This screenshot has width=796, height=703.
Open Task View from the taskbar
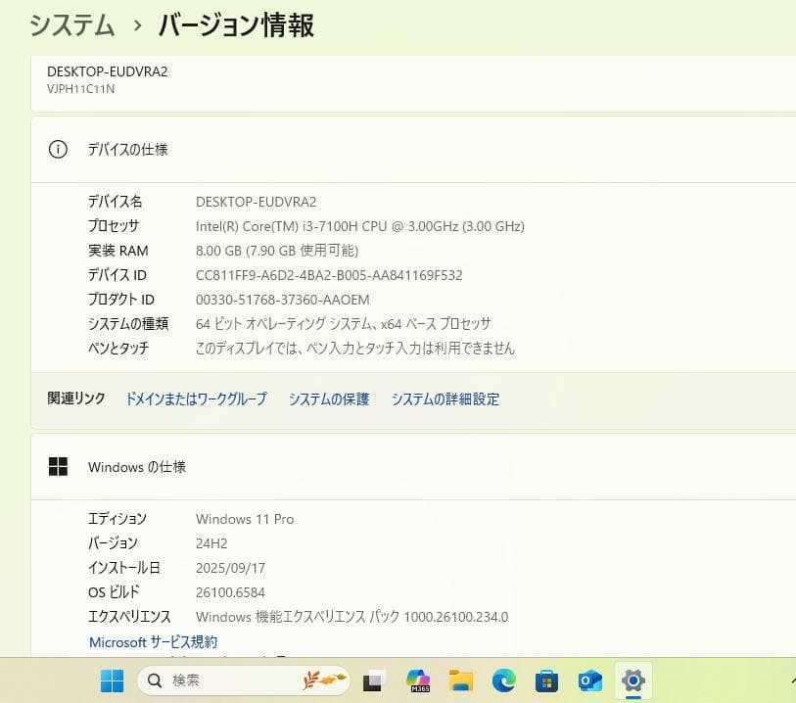tap(374, 680)
